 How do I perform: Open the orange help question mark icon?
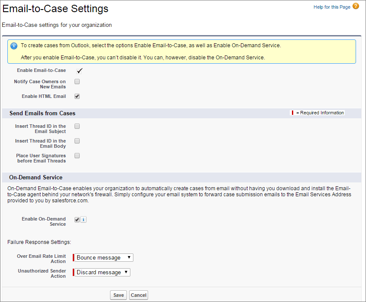click(356, 6)
